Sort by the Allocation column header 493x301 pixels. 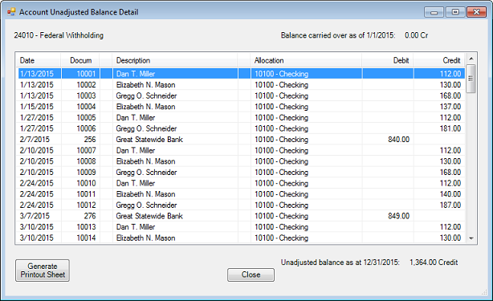(306, 60)
